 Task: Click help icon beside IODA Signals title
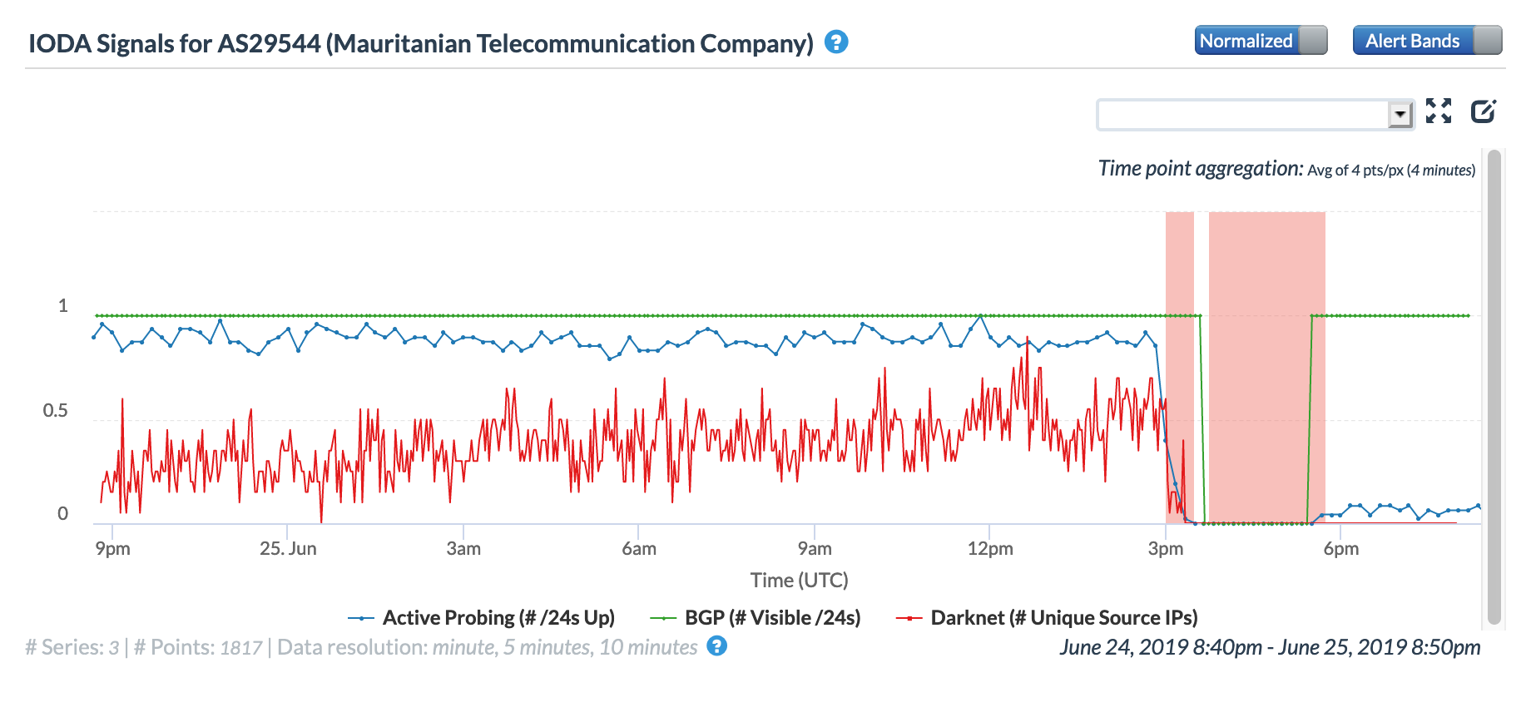pos(836,42)
